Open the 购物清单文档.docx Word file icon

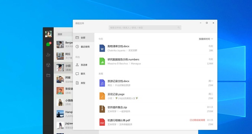point(102,48)
